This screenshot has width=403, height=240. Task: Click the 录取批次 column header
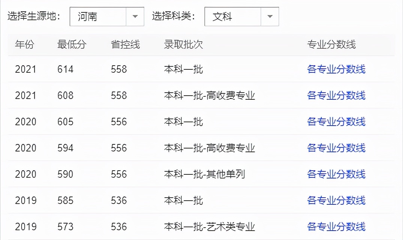183,45
